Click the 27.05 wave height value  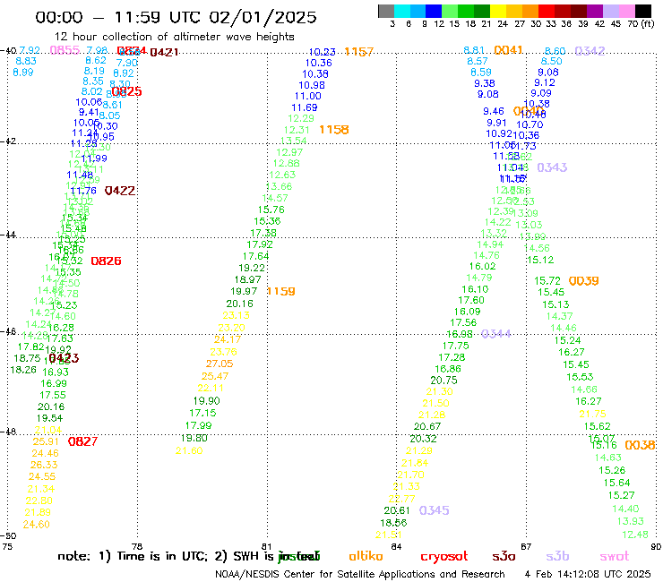[x=220, y=364]
